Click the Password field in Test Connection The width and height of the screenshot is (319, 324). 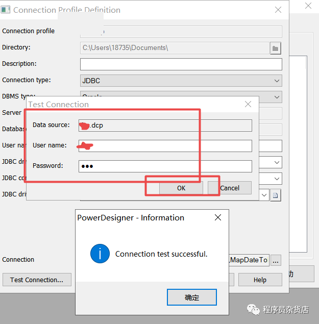click(x=165, y=166)
